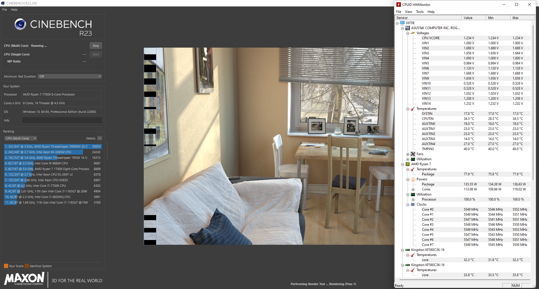Viewport: 539px width, 289px height.
Task: Click the second Kingston Temperatures thermometer icon
Action: (x=413, y=270)
